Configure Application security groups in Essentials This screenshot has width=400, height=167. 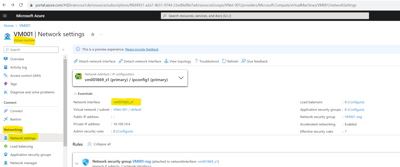(356, 110)
